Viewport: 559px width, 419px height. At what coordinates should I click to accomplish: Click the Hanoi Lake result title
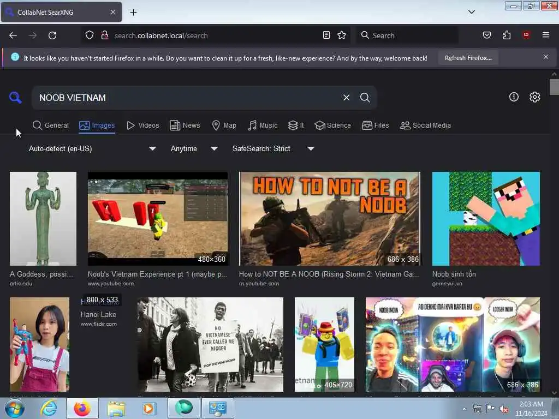pyautogui.click(x=98, y=315)
